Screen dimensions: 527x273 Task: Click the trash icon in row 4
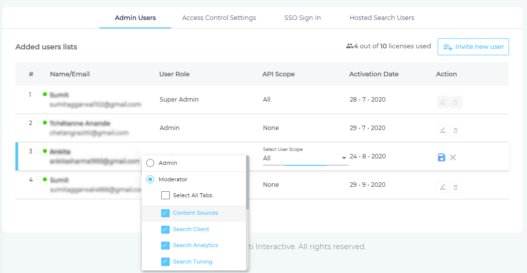(455, 187)
